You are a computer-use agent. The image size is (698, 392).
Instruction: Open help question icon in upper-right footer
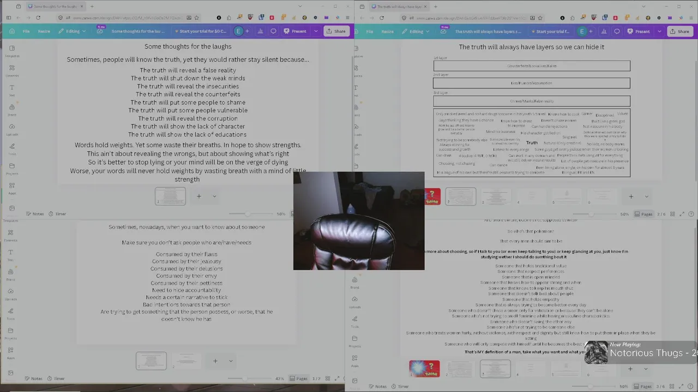[x=691, y=214]
